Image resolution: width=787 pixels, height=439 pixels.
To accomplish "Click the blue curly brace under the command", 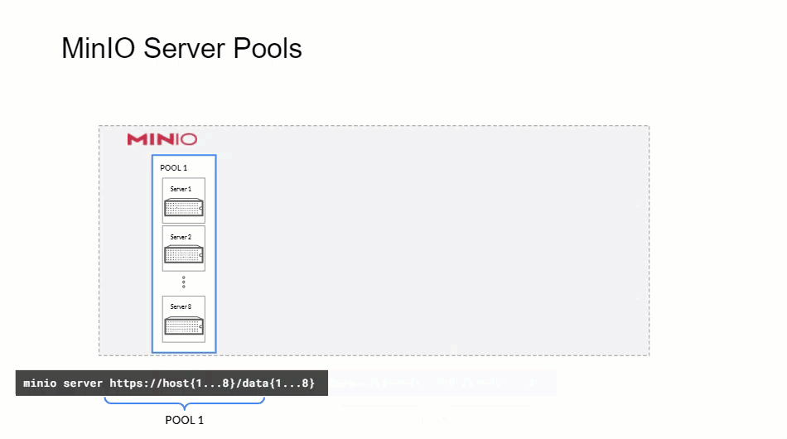I will (184, 403).
